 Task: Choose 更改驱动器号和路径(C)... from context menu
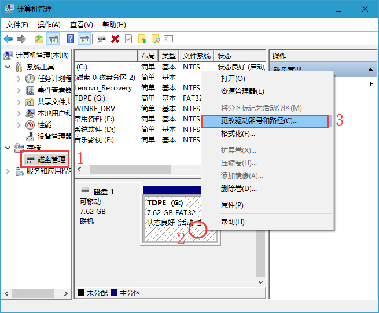259,121
